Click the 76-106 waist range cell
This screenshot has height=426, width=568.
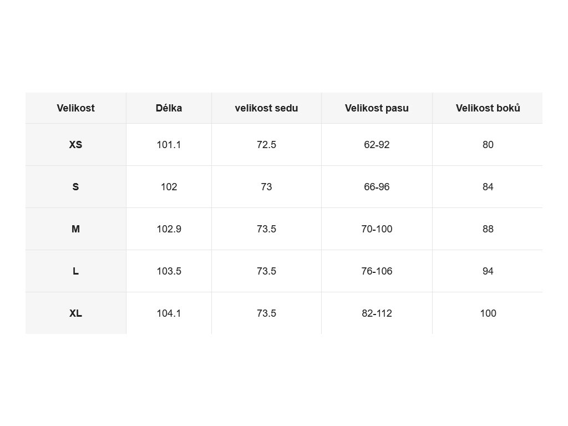pyautogui.click(x=377, y=271)
